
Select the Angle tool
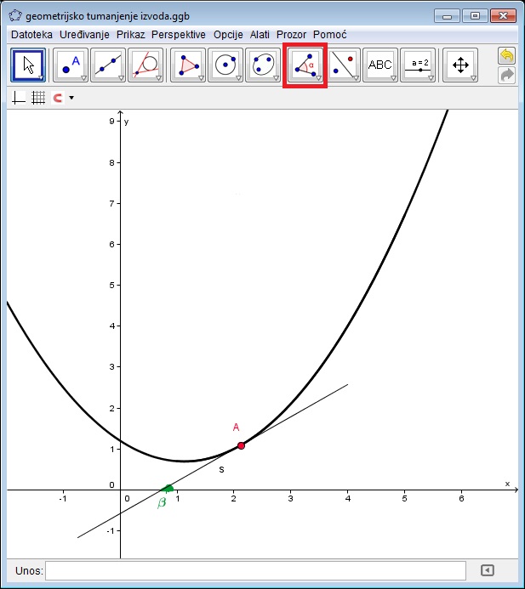305,65
